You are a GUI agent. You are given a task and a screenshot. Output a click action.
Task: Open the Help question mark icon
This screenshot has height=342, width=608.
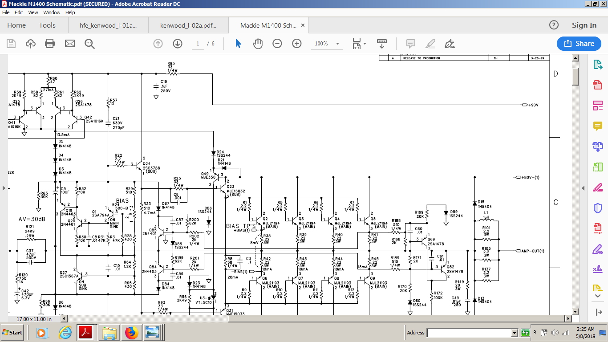pos(554,25)
